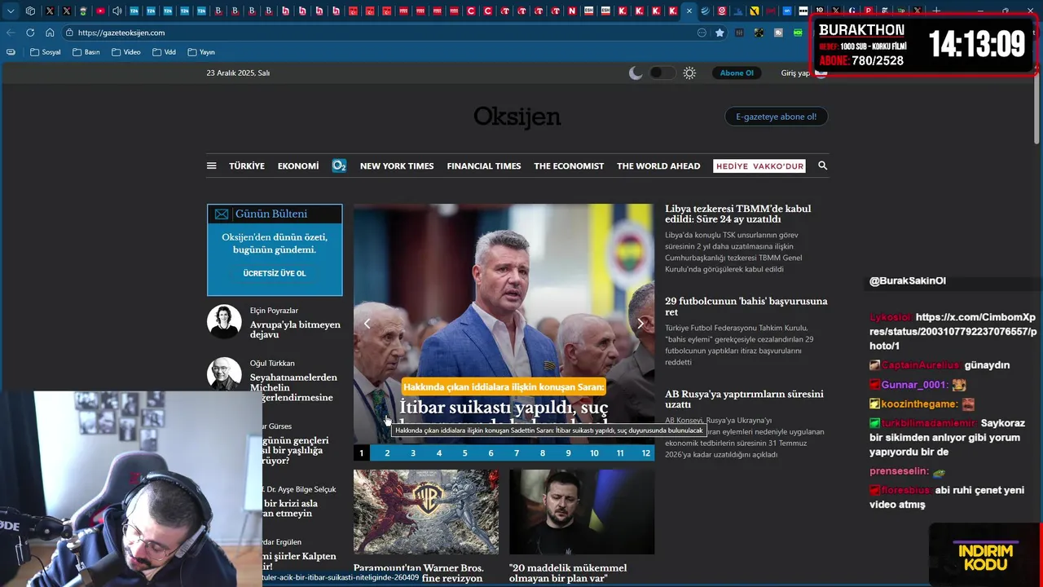1043x587 pixels.
Task: View site information lock icon
Action: click(x=70, y=33)
